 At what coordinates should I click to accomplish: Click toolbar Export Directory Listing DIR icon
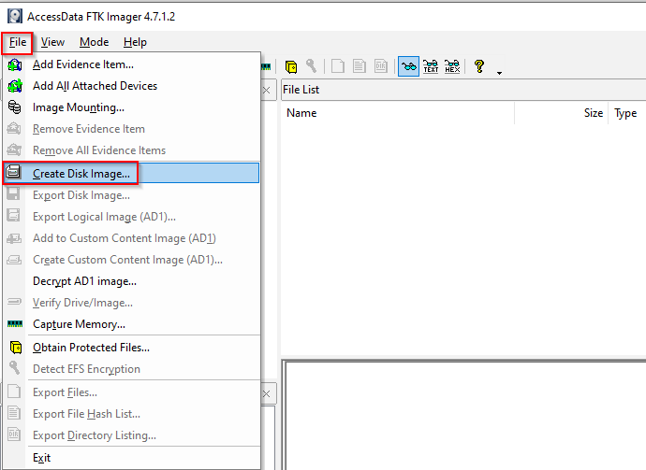tap(381, 66)
